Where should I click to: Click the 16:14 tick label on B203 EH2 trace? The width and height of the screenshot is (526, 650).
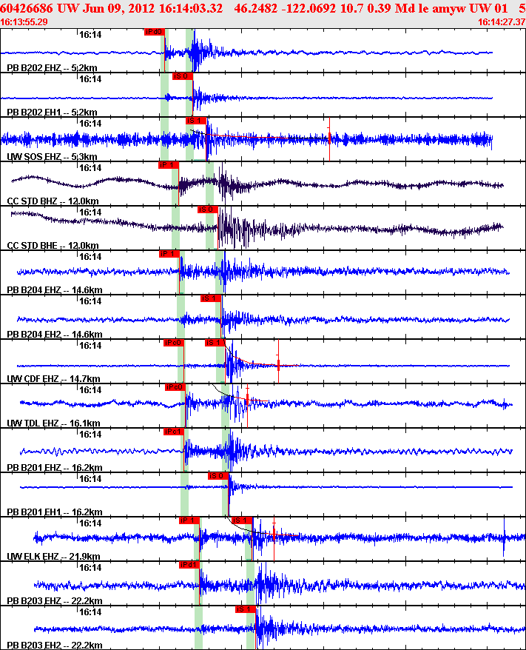coord(90,612)
